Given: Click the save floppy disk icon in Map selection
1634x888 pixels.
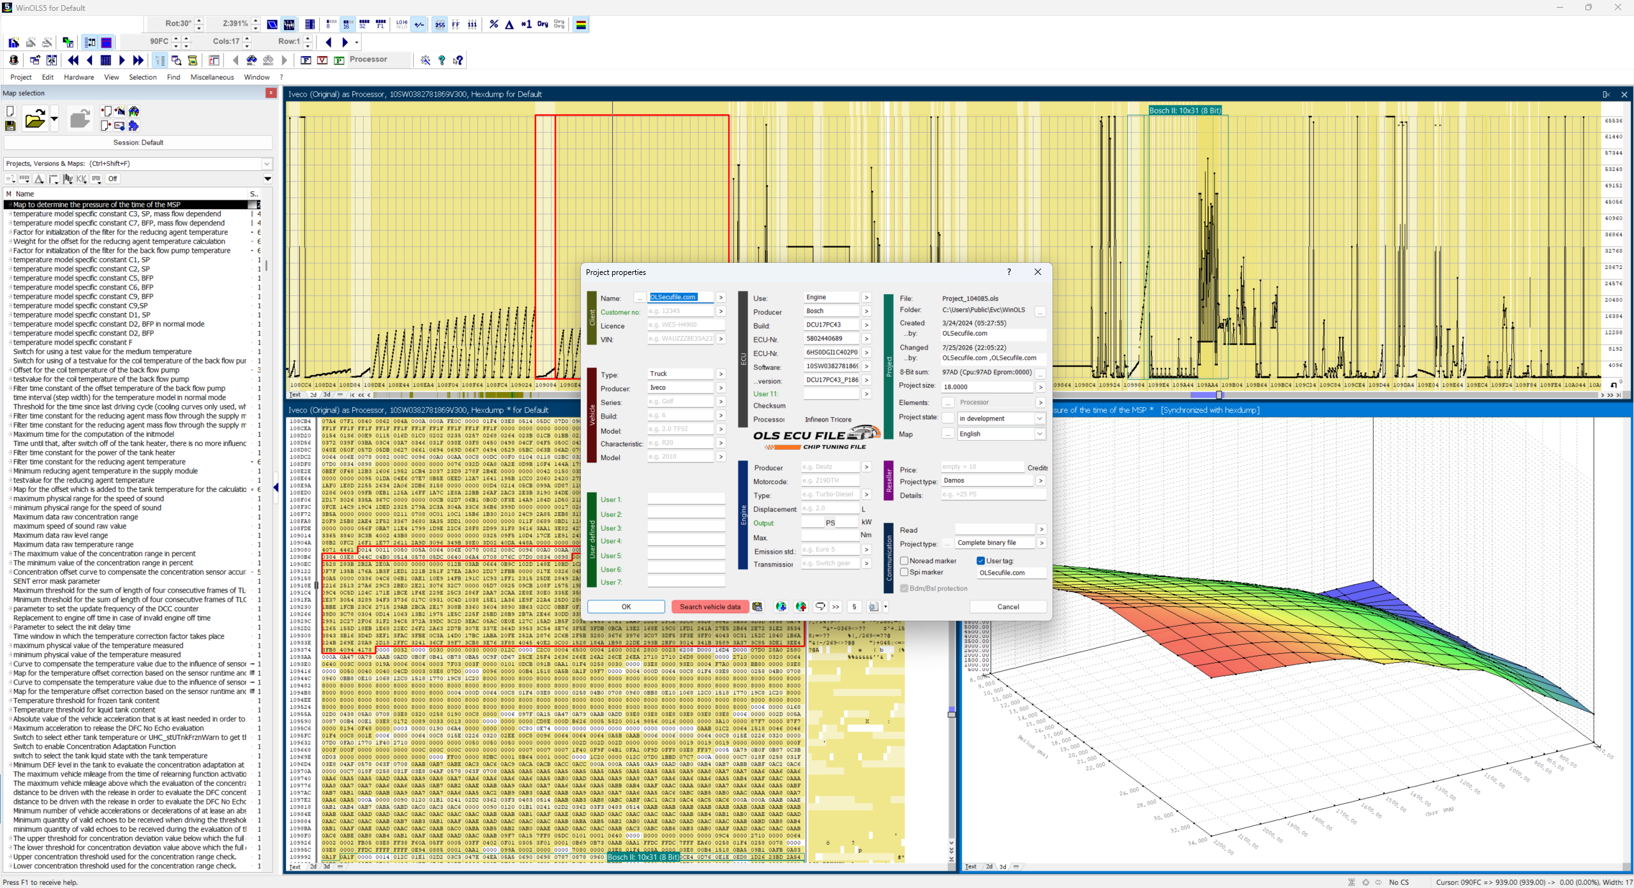Looking at the screenshot, I should point(10,126).
